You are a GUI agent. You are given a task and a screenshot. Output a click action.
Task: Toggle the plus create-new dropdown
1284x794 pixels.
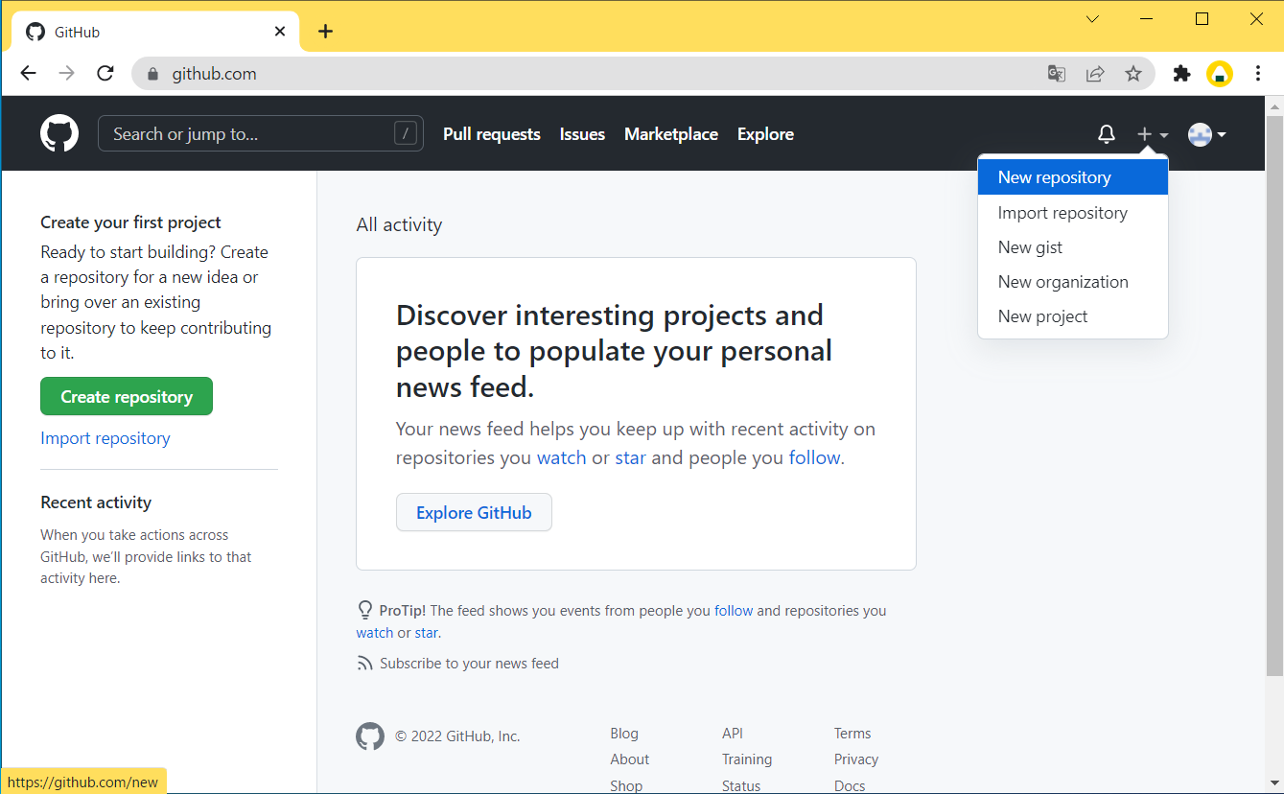click(x=1153, y=134)
